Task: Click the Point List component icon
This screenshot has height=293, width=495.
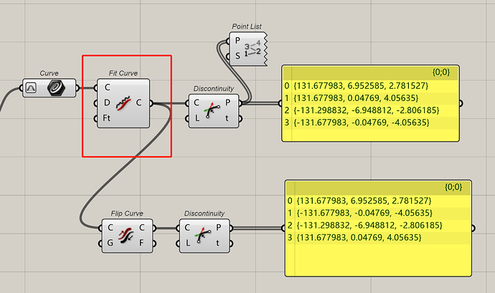Action: point(252,48)
